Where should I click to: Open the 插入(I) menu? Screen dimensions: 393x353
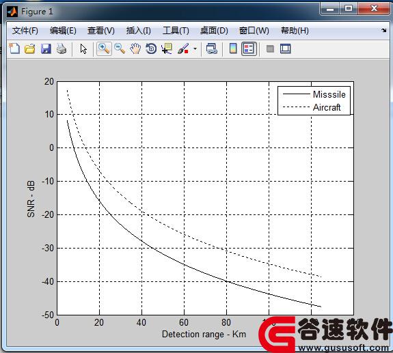pyautogui.click(x=139, y=31)
